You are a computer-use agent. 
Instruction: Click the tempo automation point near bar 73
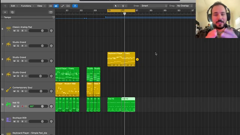coord(106,17)
